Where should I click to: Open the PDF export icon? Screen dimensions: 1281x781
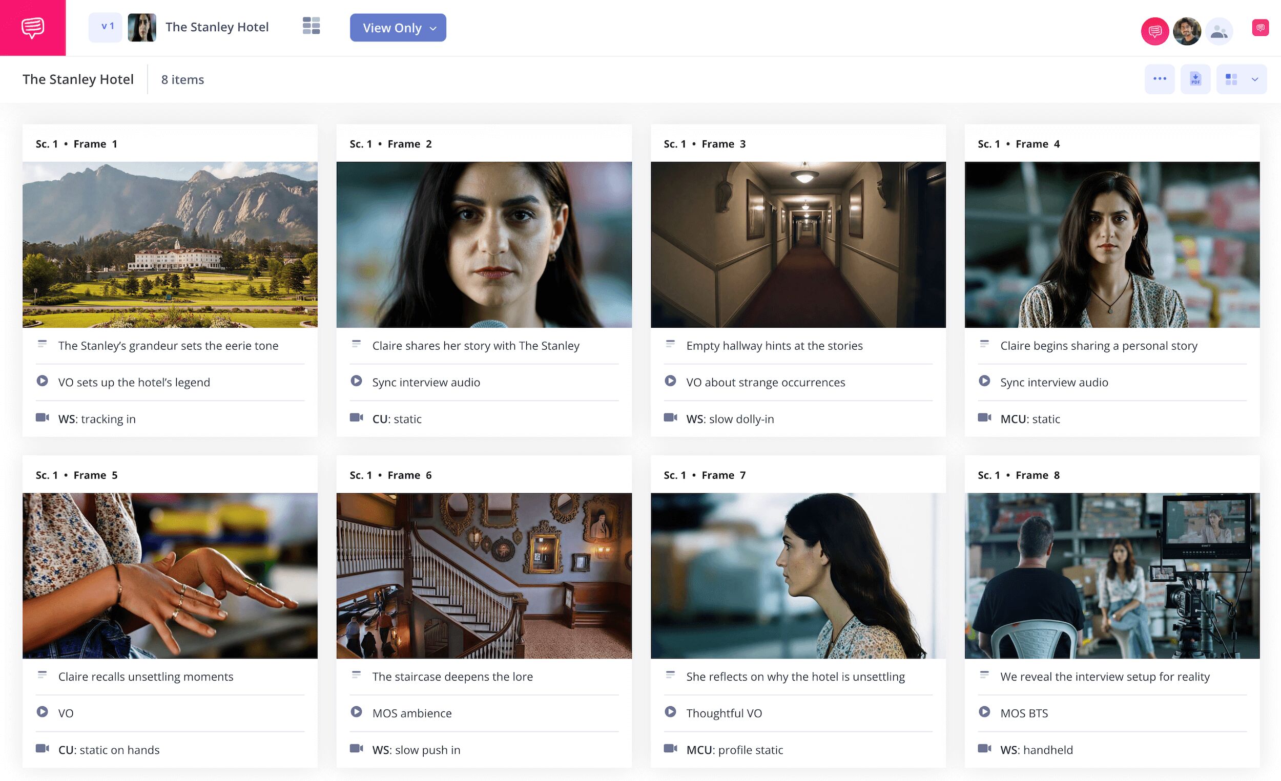pyautogui.click(x=1195, y=79)
